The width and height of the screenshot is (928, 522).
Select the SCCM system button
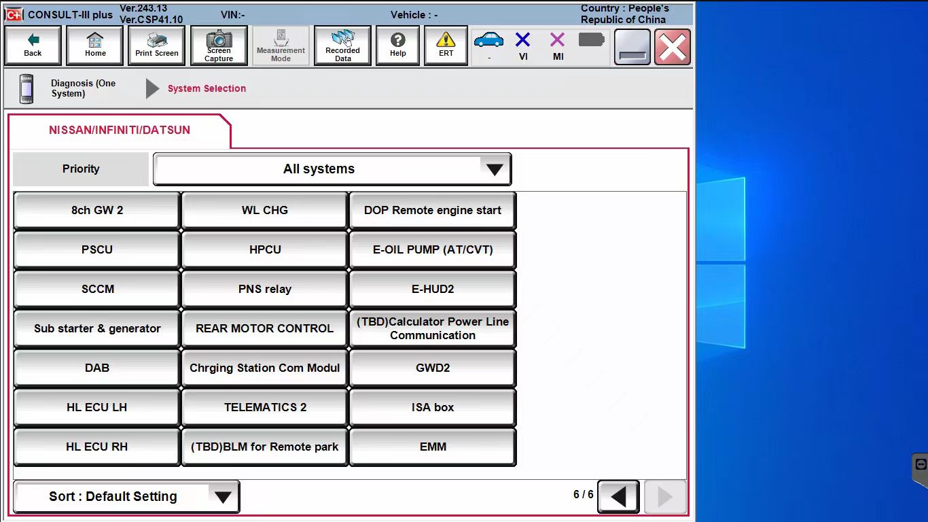pyautogui.click(x=97, y=289)
